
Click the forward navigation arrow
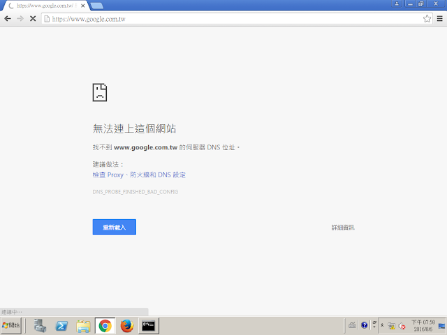click(20, 19)
